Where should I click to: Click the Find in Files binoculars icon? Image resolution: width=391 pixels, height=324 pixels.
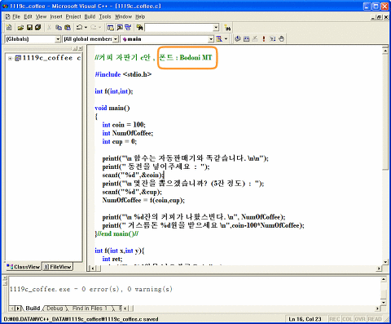pos(139,28)
